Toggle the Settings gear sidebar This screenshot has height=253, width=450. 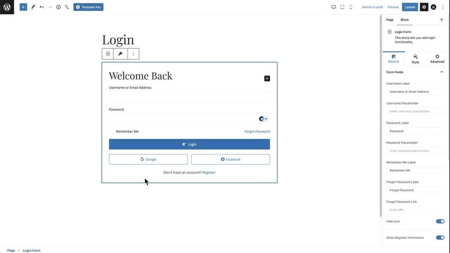click(424, 7)
